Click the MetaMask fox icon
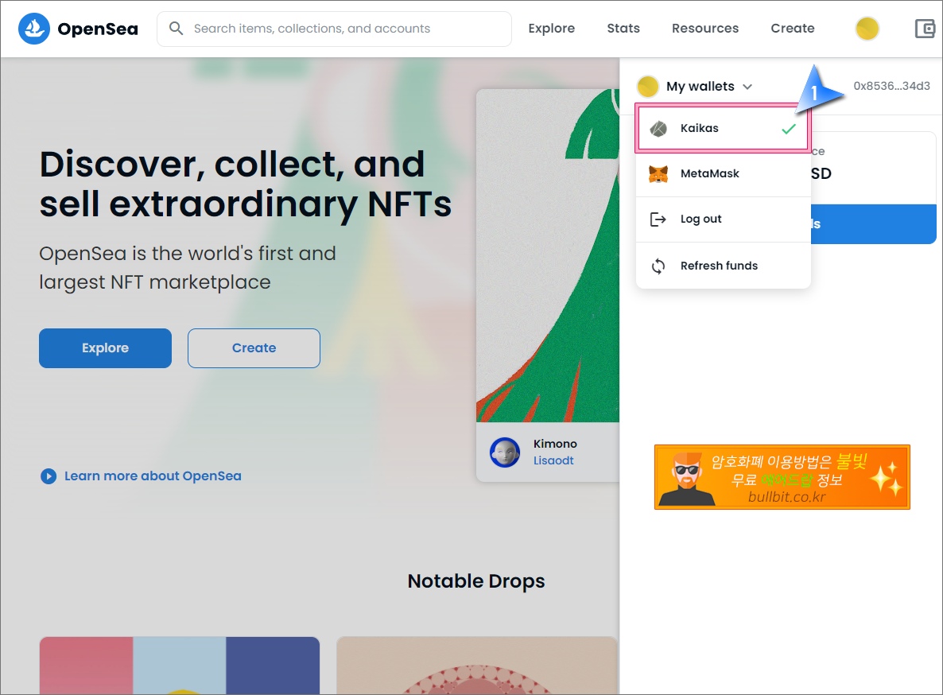 (x=658, y=173)
